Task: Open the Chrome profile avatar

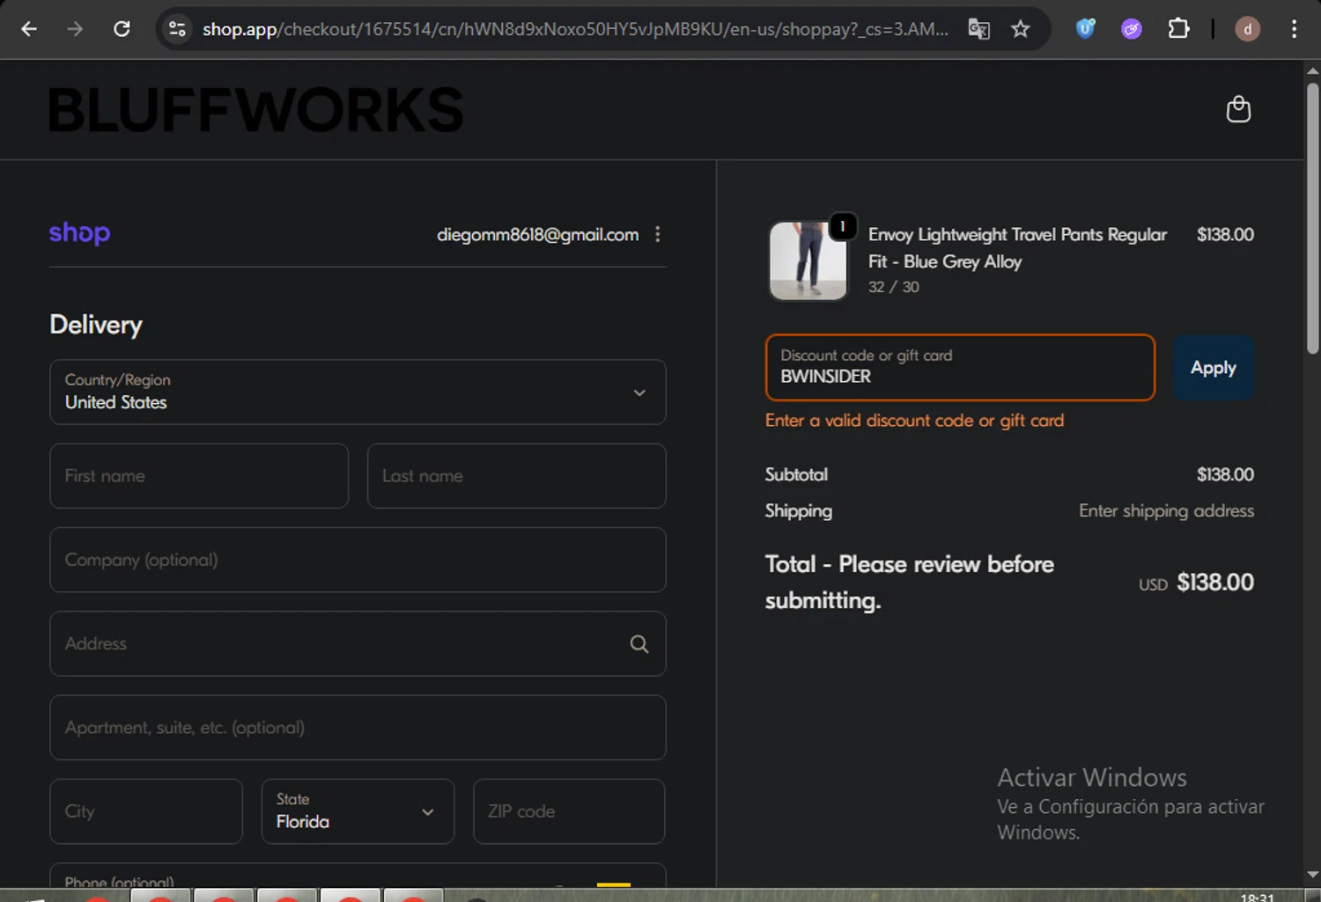Action: pyautogui.click(x=1247, y=29)
